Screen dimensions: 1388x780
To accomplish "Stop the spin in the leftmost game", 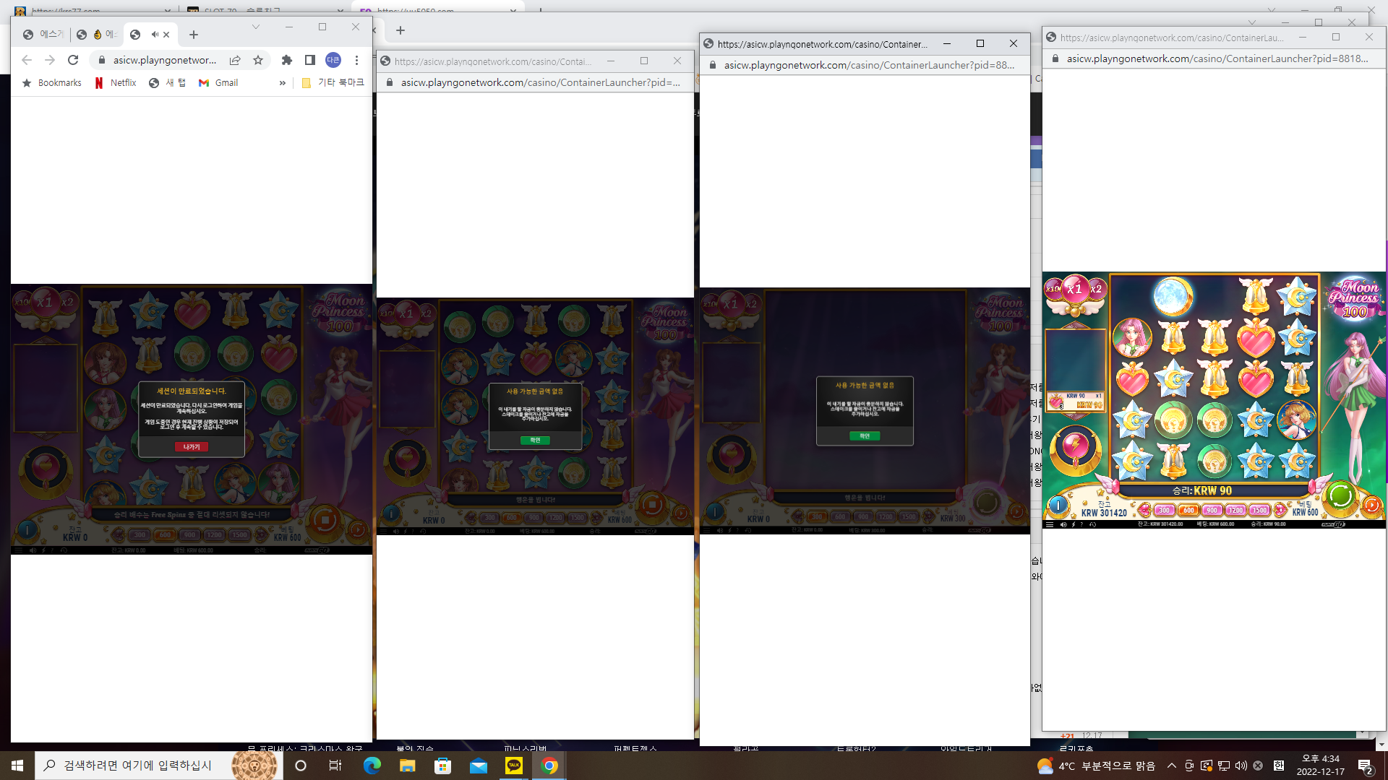I will (x=325, y=519).
